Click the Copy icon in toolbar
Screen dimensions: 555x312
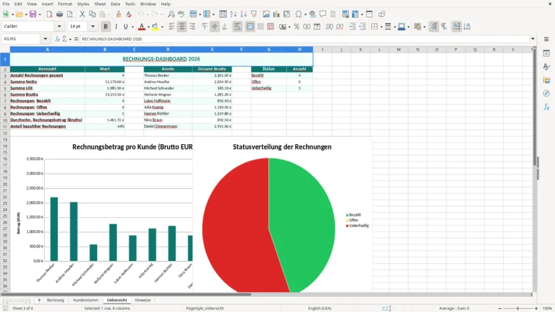pyautogui.click(x=92, y=14)
